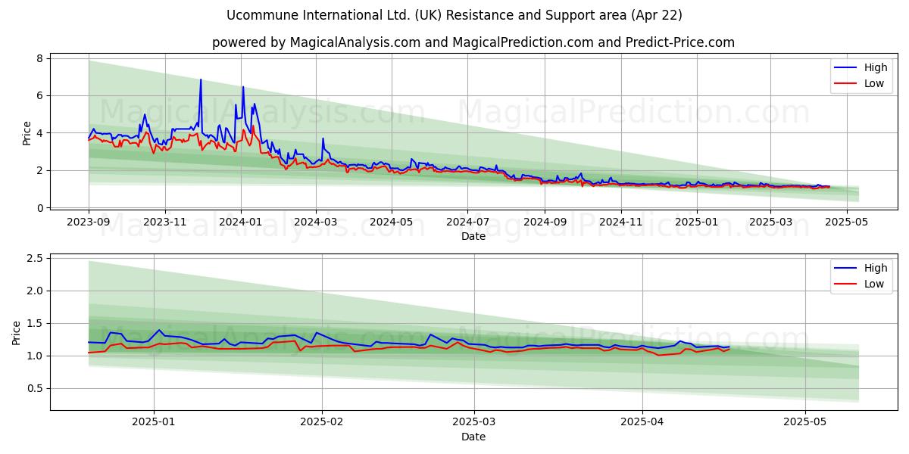Click the '2024-11' x-axis label
Image resolution: width=909 pixels, height=454 pixels.
[620, 222]
